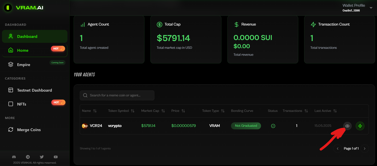The height and width of the screenshot is (166, 377).
Task: Click the Dashboard person icon
Action: (11, 36)
